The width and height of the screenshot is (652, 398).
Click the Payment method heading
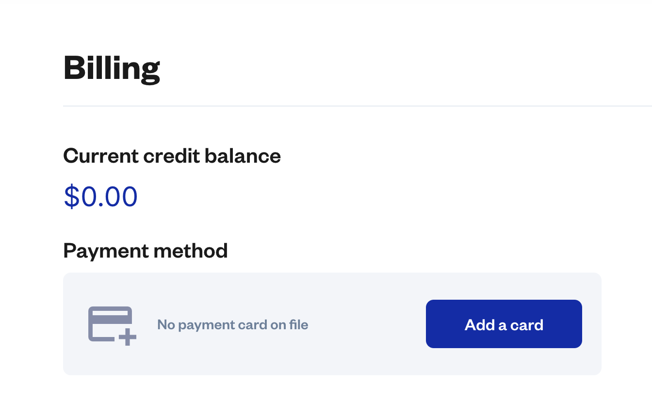(x=145, y=251)
